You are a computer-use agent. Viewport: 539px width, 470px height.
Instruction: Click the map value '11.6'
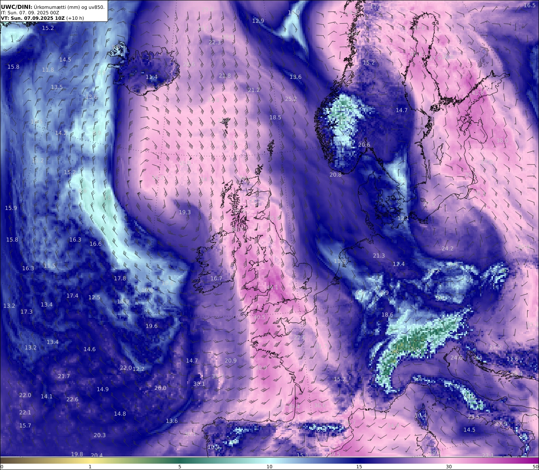512,359
